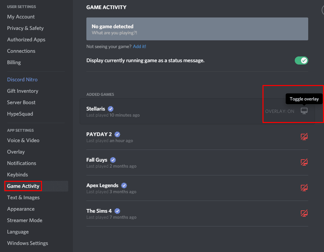
Task: Click the verified badge next to Stellaris
Action: (x=111, y=109)
